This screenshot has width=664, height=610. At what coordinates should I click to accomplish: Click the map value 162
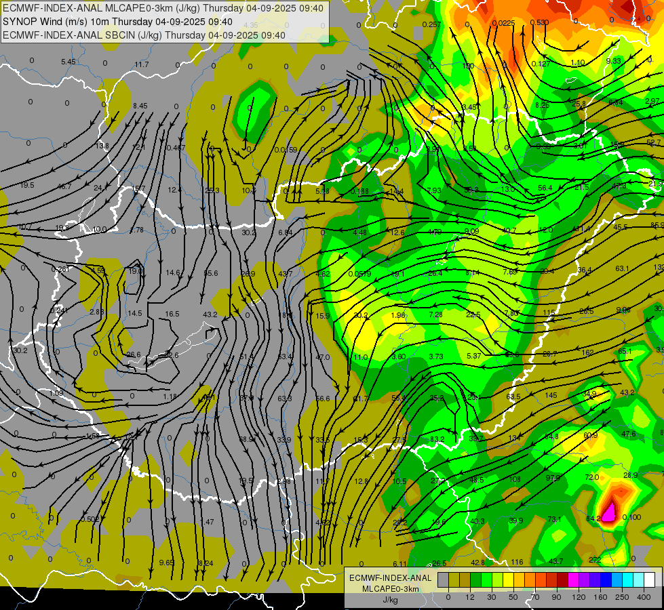pyautogui.click(x=587, y=352)
